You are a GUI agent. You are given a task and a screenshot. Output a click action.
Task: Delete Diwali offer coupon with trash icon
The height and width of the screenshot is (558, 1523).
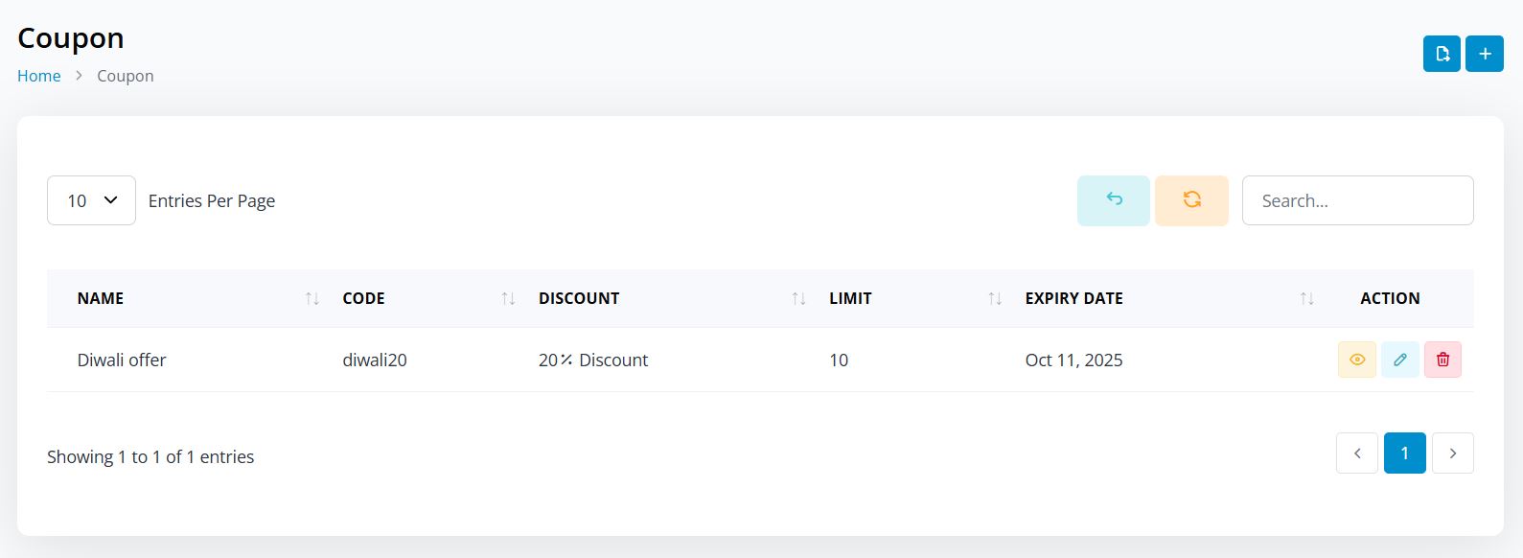point(1442,360)
